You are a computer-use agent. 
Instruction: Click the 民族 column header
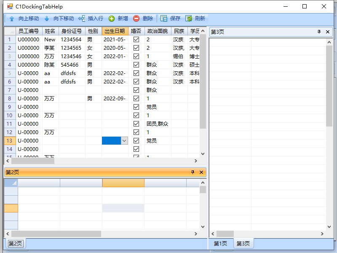(179, 31)
